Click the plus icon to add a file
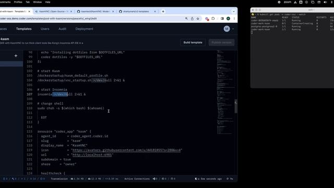 [16, 56]
